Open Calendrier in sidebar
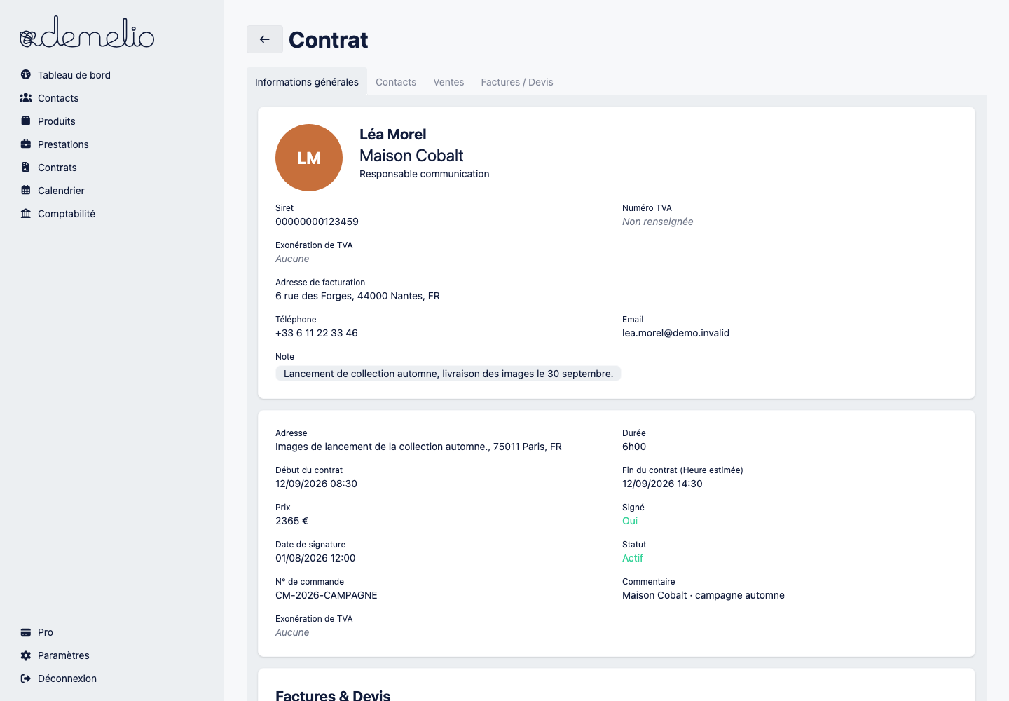Image resolution: width=1009 pixels, height=701 pixels. tap(61, 191)
